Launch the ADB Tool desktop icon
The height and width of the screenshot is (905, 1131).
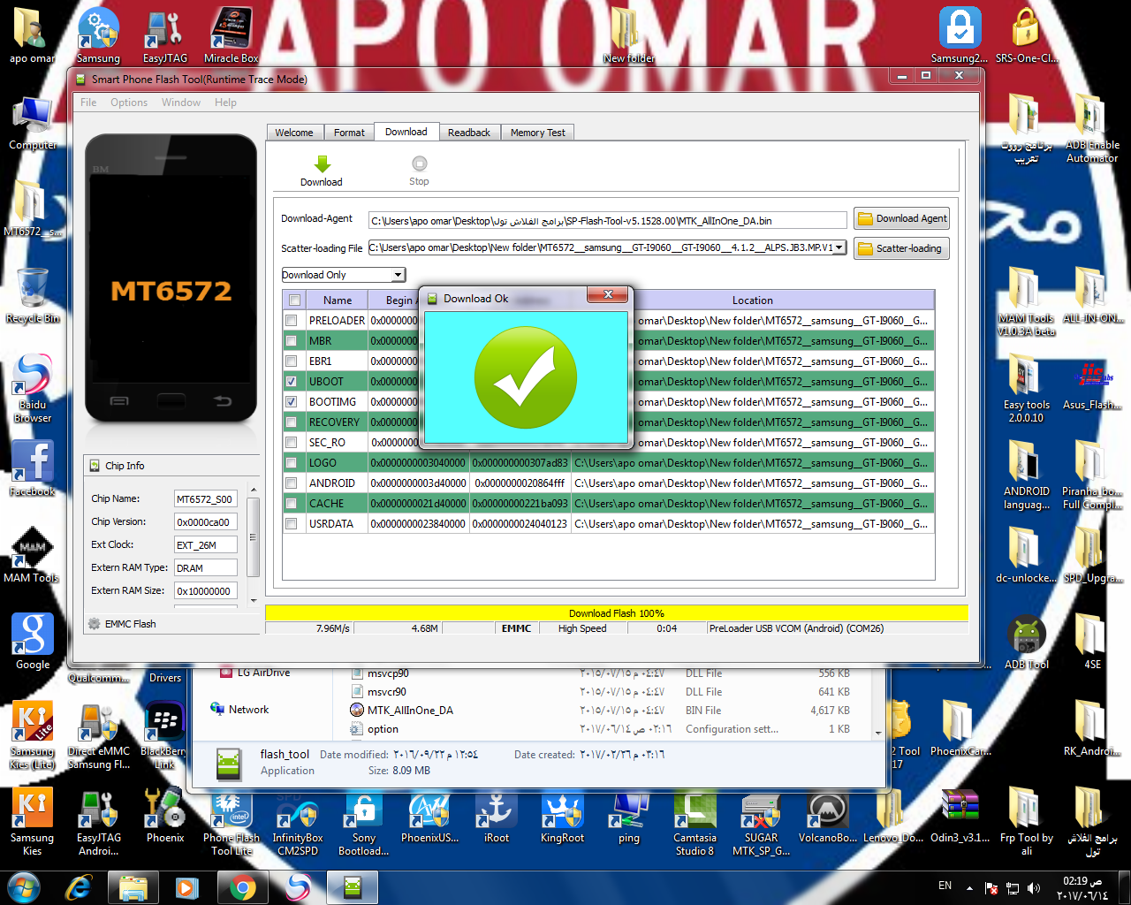point(1027,642)
